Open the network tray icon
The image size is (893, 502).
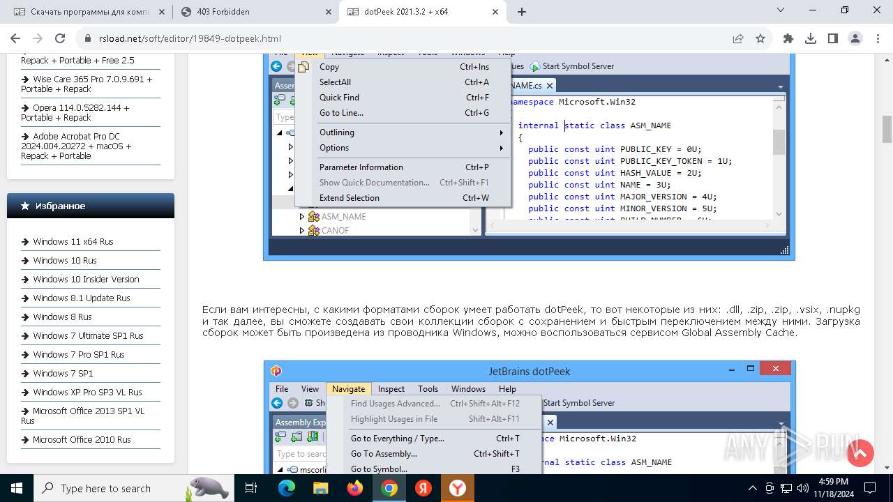[x=786, y=488]
